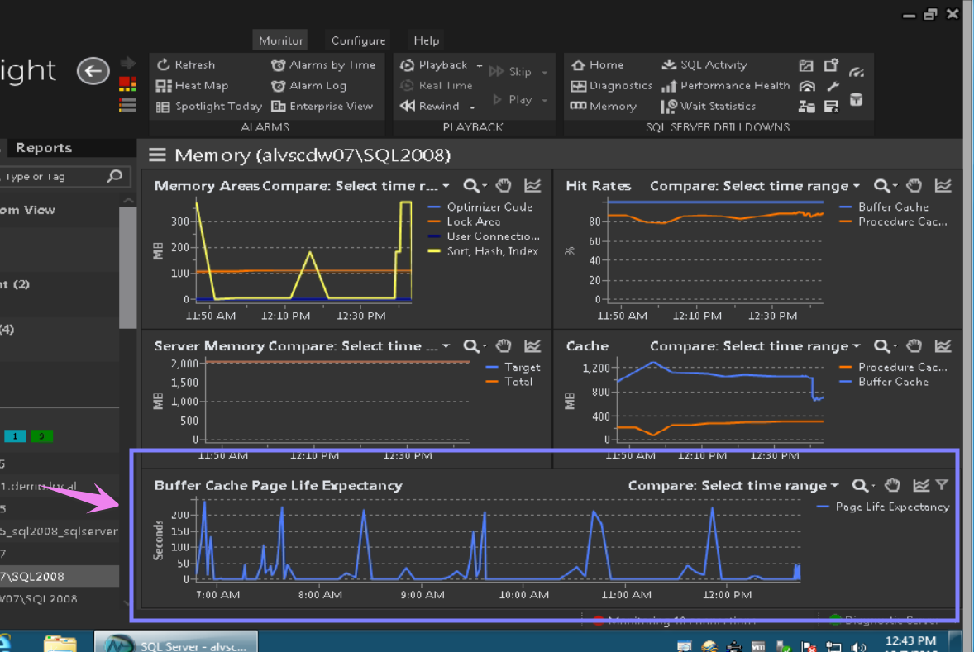
Task: Click the chart icon in Hit Rates panel
Action: click(943, 186)
